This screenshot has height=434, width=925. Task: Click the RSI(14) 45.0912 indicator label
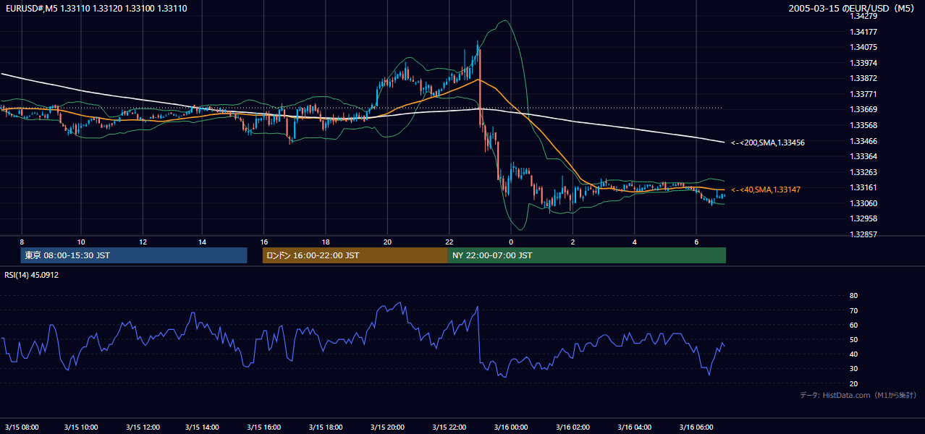point(32,275)
